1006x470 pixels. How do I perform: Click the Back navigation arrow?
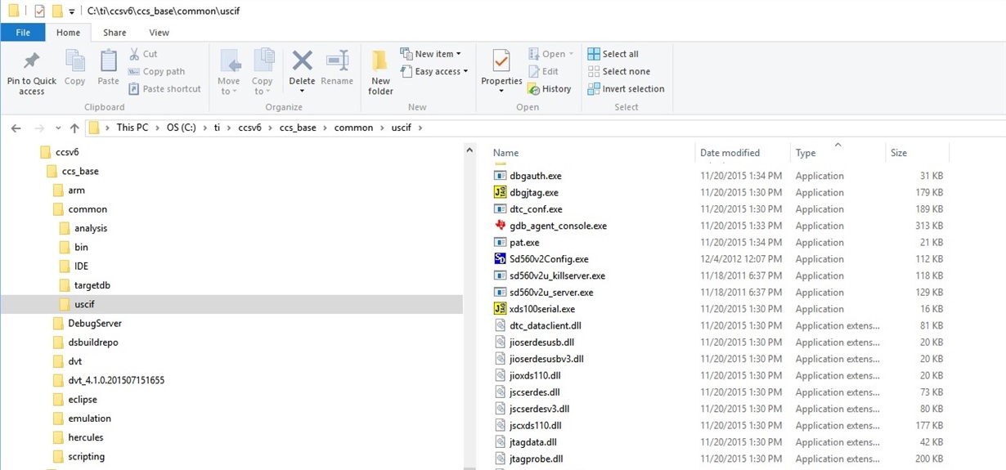pos(16,128)
